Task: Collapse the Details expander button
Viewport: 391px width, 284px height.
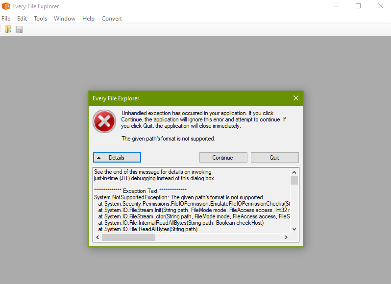Action: coord(117,158)
